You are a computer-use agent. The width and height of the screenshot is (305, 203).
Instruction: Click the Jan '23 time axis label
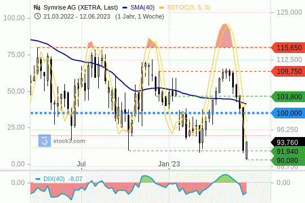pyautogui.click(x=169, y=164)
